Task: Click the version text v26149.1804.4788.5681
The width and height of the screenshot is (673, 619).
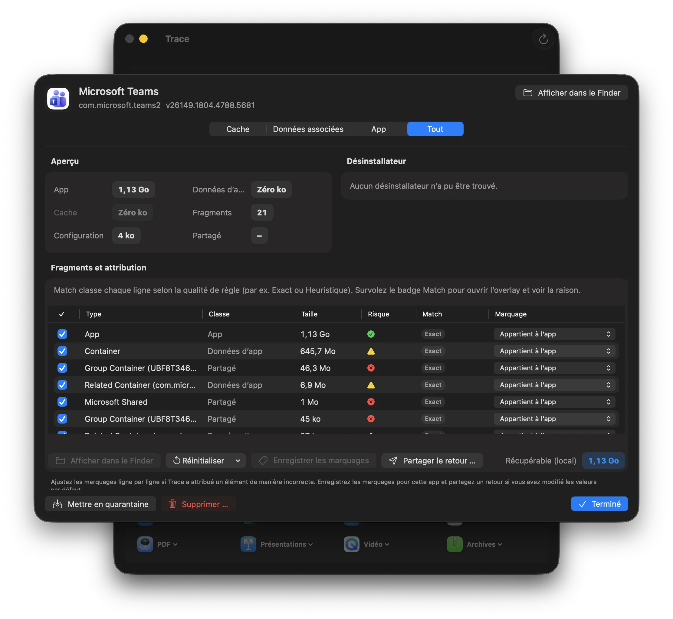Action: (210, 105)
